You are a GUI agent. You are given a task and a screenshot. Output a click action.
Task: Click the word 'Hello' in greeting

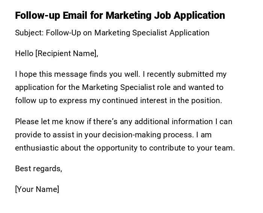(x=24, y=53)
